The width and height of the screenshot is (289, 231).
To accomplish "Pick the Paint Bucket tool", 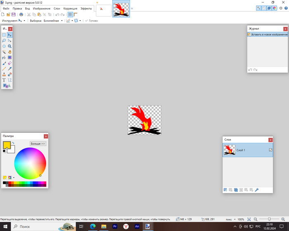I will (x=4, y=58).
